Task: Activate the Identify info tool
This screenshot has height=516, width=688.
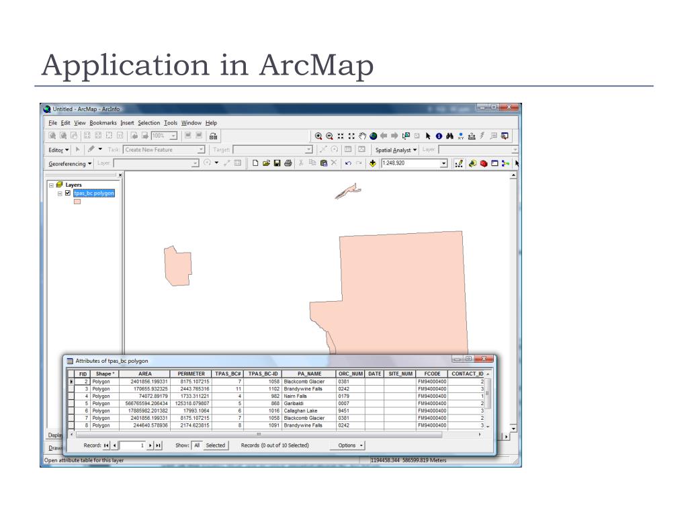Action: point(439,136)
